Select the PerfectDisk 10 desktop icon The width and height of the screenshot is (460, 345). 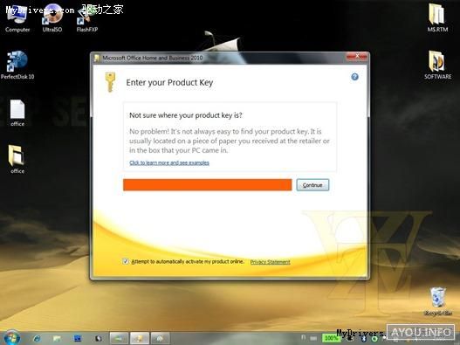pyautogui.click(x=17, y=66)
